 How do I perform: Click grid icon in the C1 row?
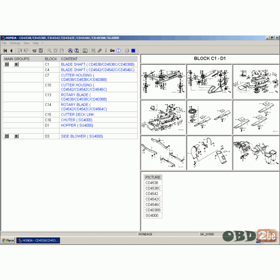tap(6, 64)
